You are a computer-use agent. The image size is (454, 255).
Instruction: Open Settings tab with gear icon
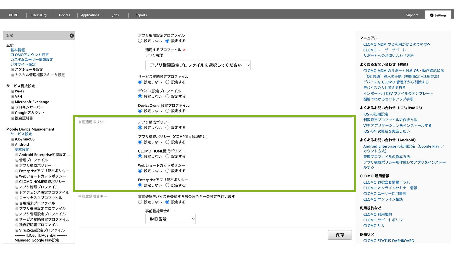[x=438, y=15]
